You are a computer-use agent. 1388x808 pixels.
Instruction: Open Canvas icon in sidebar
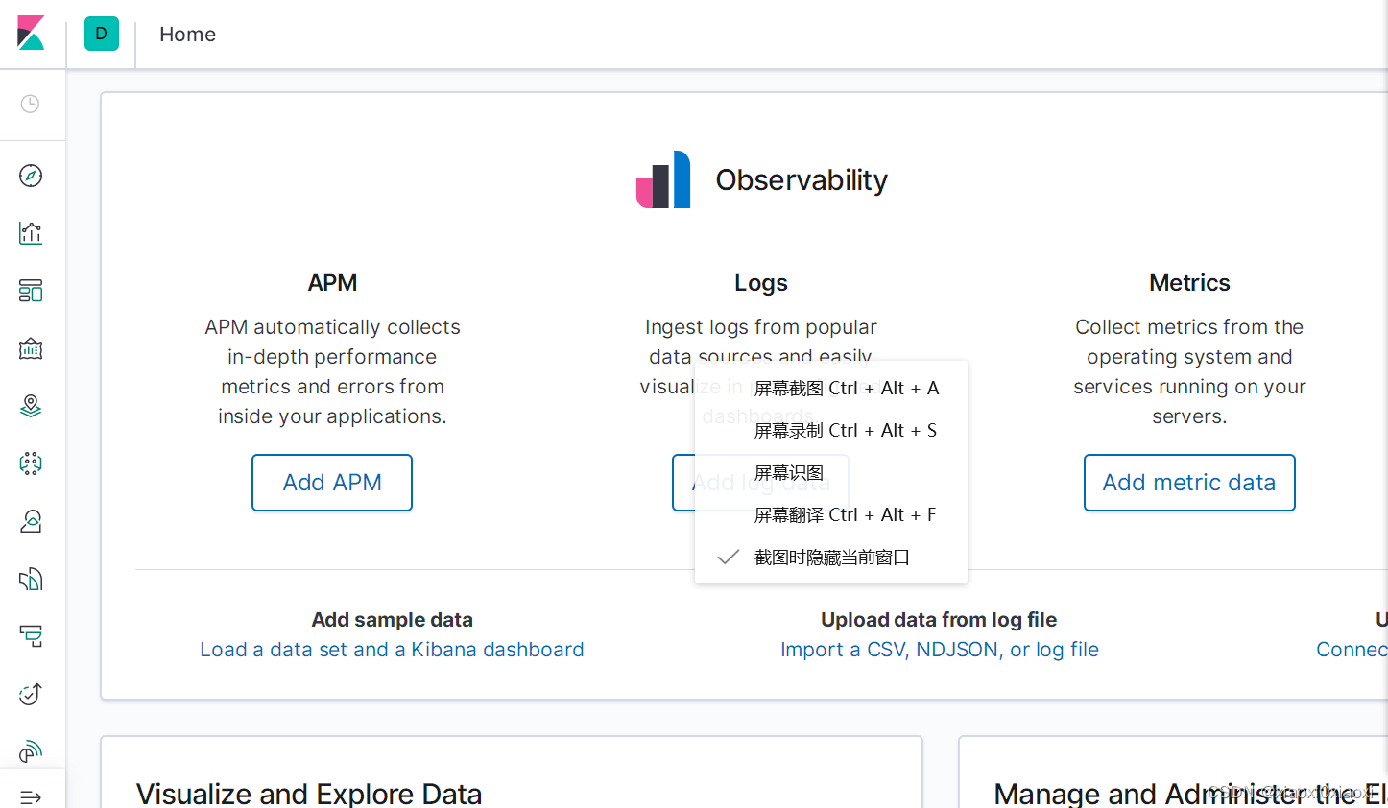pyautogui.click(x=31, y=348)
